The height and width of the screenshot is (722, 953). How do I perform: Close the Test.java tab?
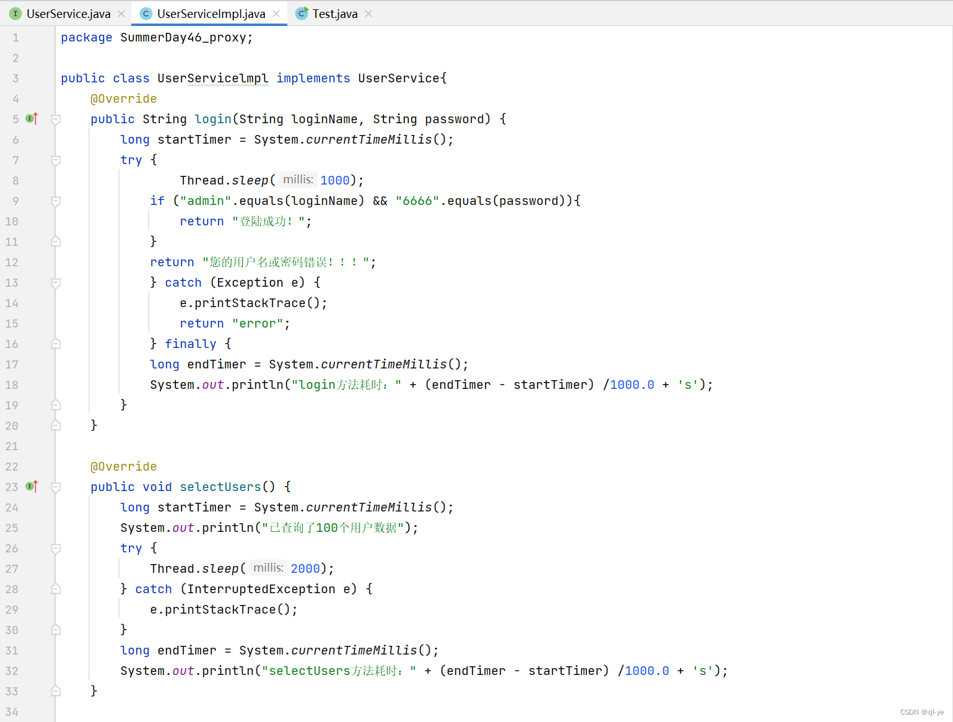click(368, 14)
